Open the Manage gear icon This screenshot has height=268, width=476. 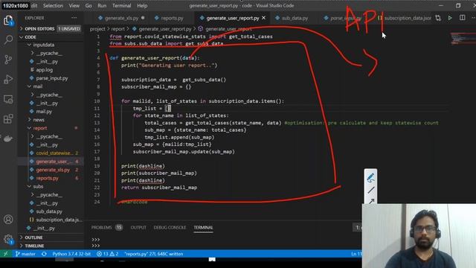[8, 239]
